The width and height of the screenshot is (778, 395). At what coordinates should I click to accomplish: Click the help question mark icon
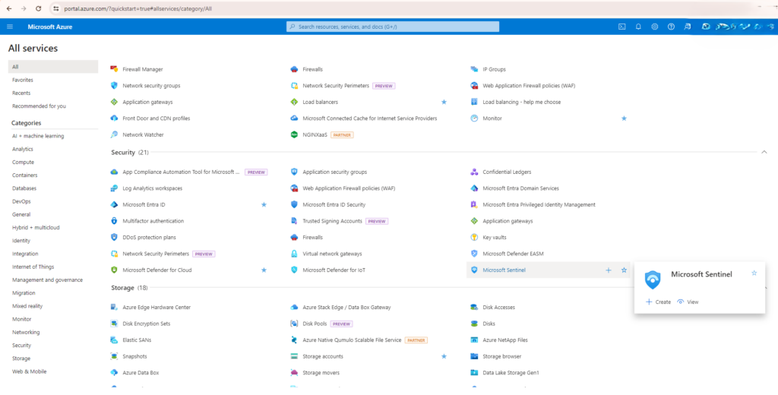tap(671, 27)
